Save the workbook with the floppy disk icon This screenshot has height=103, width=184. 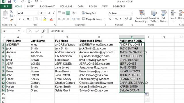[x=9, y=1]
